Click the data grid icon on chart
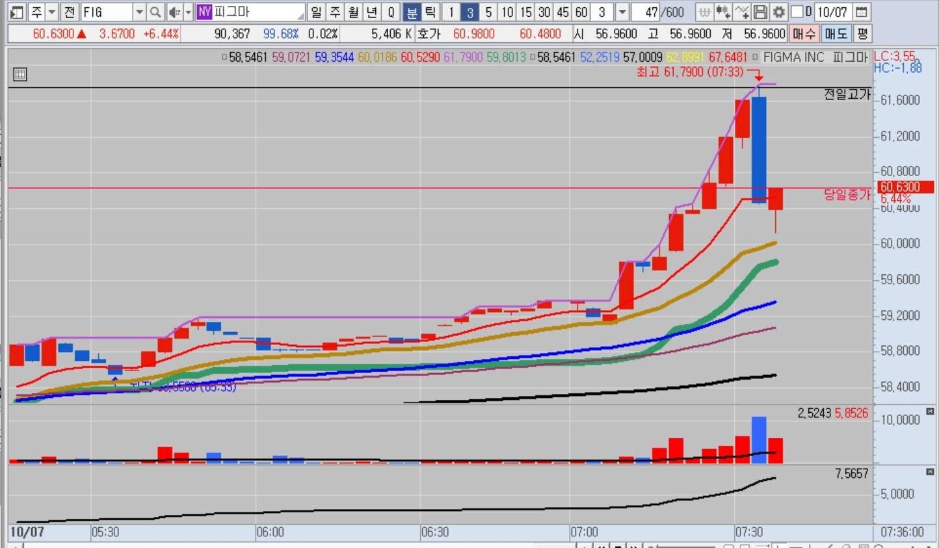The height and width of the screenshot is (548, 939). tap(20, 74)
